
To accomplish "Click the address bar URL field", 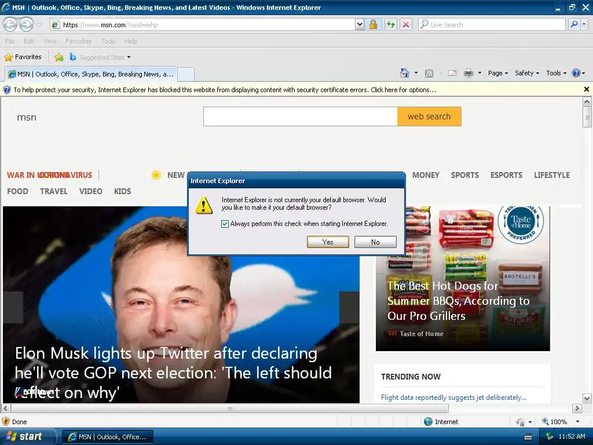I will pos(202,24).
